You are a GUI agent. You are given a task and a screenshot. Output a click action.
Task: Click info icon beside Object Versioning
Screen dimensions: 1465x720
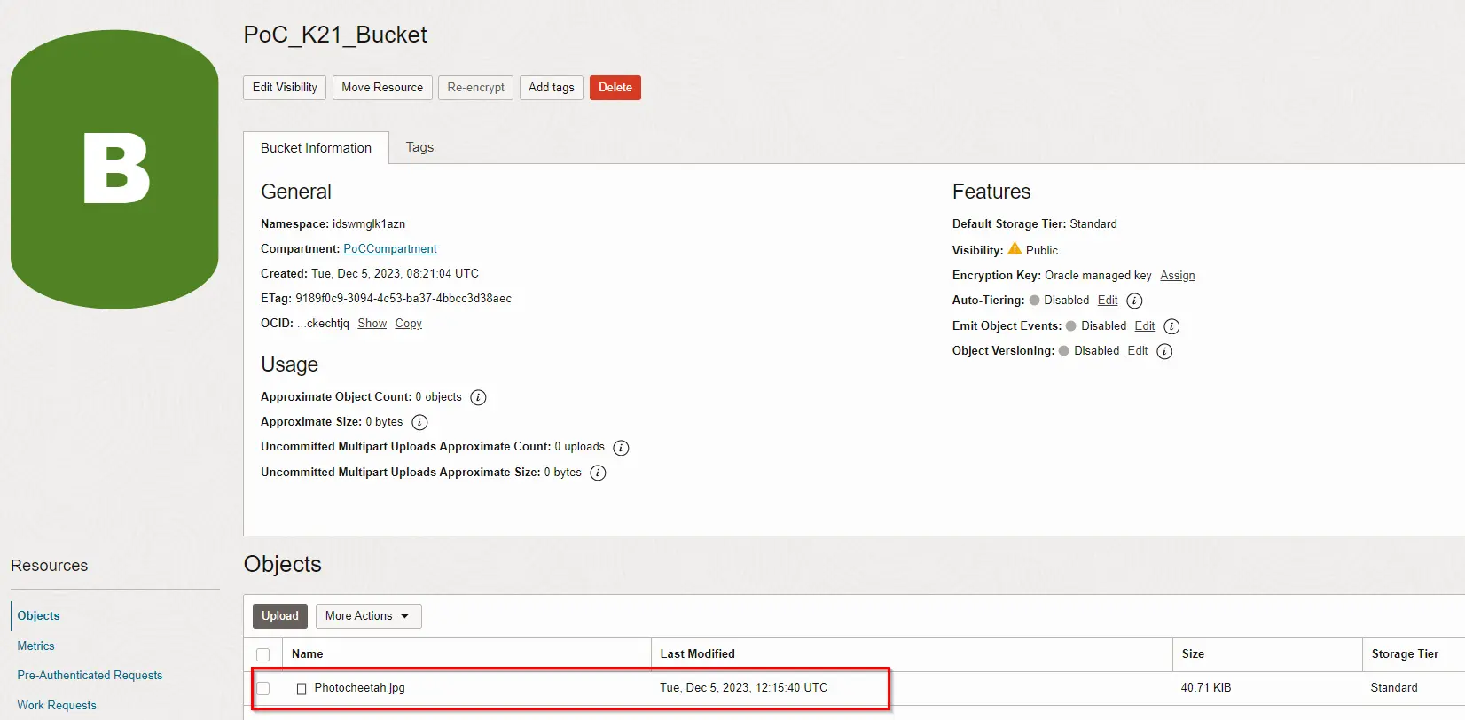pos(1164,351)
